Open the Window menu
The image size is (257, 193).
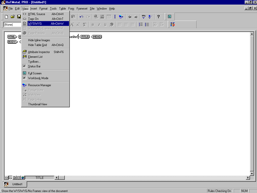click(102, 9)
